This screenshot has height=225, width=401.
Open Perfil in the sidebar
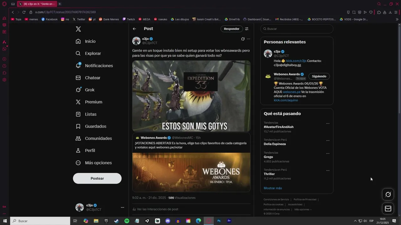[85, 151]
